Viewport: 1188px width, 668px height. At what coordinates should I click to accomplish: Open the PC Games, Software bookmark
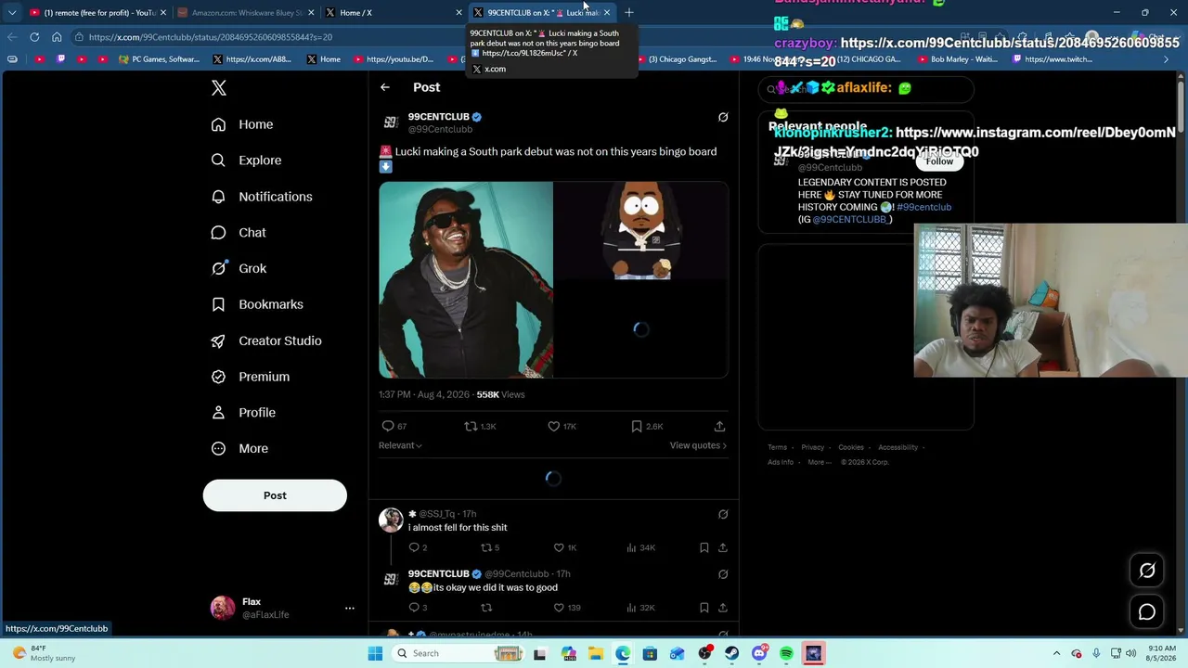pyautogui.click(x=159, y=59)
